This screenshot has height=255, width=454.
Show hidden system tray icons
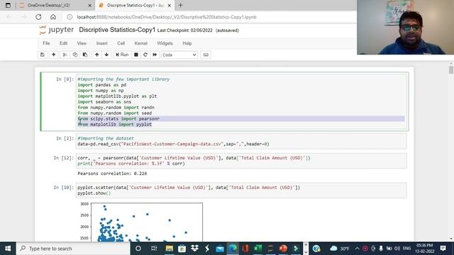coord(357,249)
